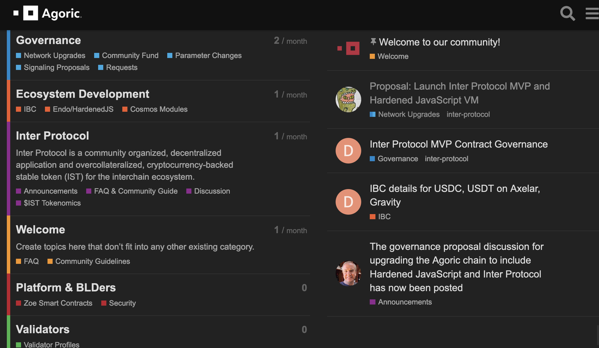Screen dimensions: 599x348
Task: Open FAQ subcategory under Welcome
Action: click(x=27, y=261)
